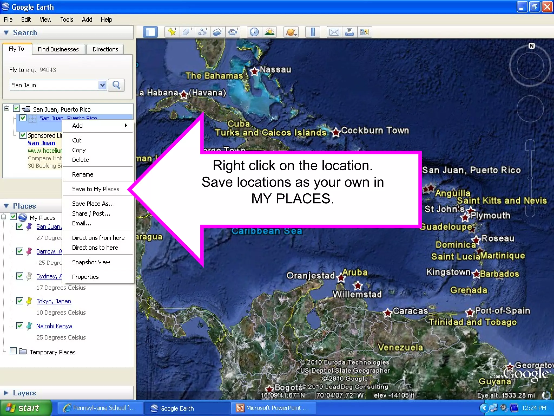The image size is (554, 416).
Task: Record a tour with the camera icon
Action: coord(233,32)
